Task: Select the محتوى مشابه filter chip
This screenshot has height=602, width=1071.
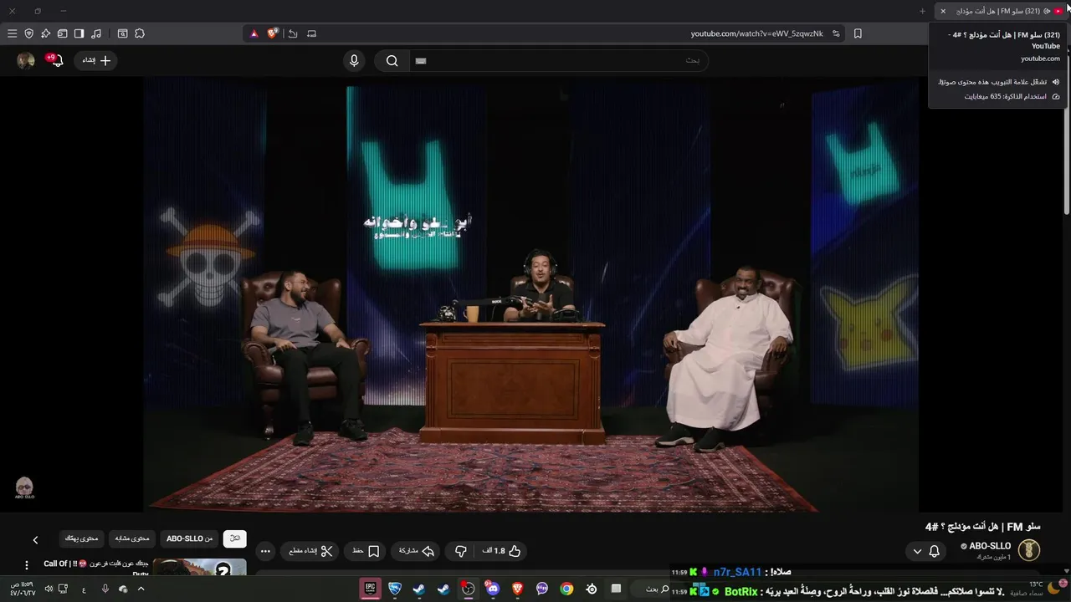Action: tap(132, 538)
